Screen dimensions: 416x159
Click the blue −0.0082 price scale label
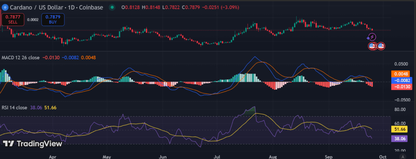(402, 81)
